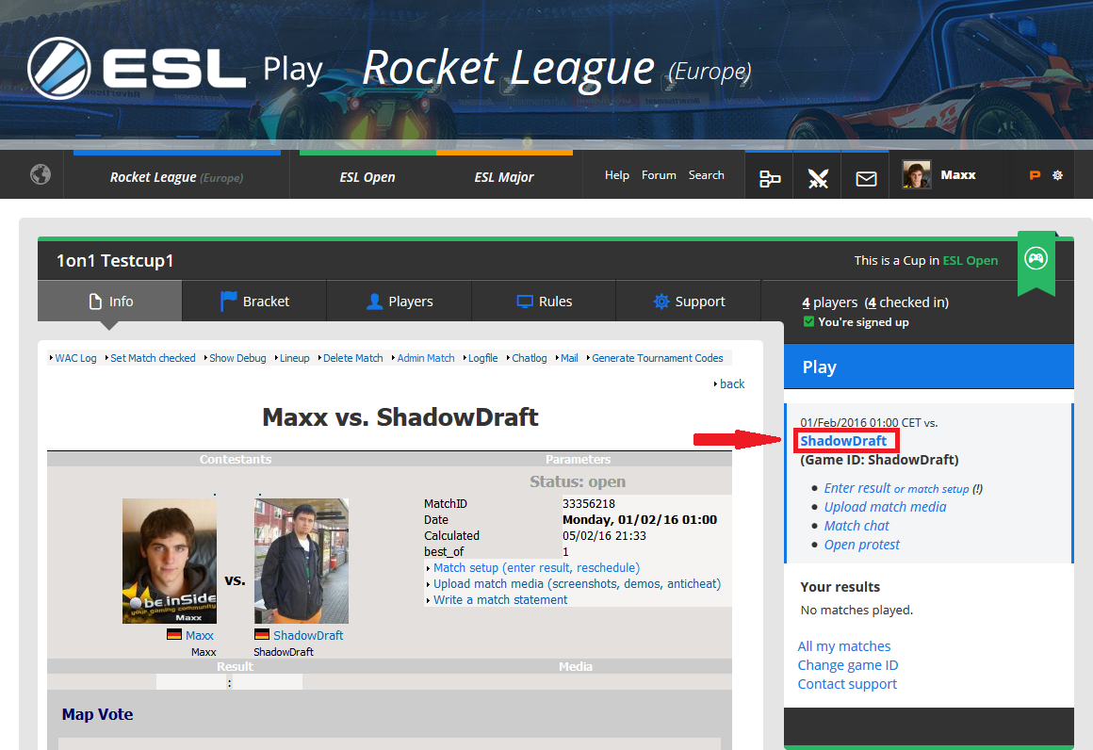Image resolution: width=1093 pixels, height=750 pixels.
Task: Open Match setup (enter result, reschedule) link
Action: pos(537,568)
